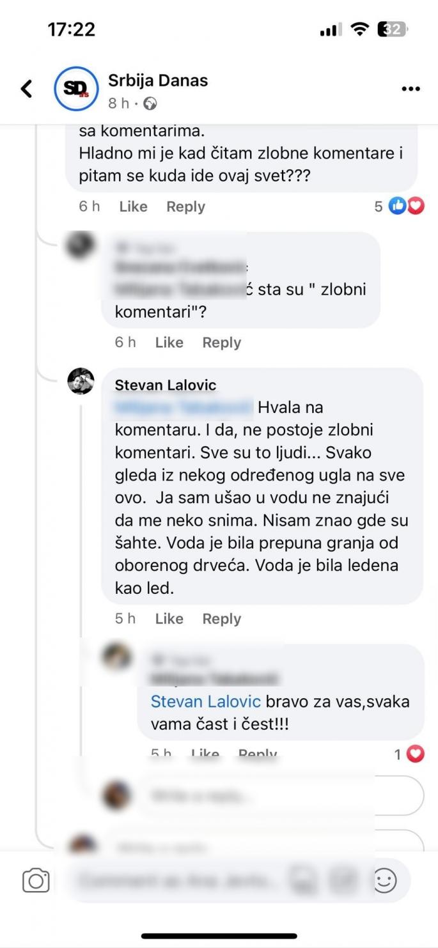
Task: Tap the battery indicator in status bar
Action: pos(391,29)
